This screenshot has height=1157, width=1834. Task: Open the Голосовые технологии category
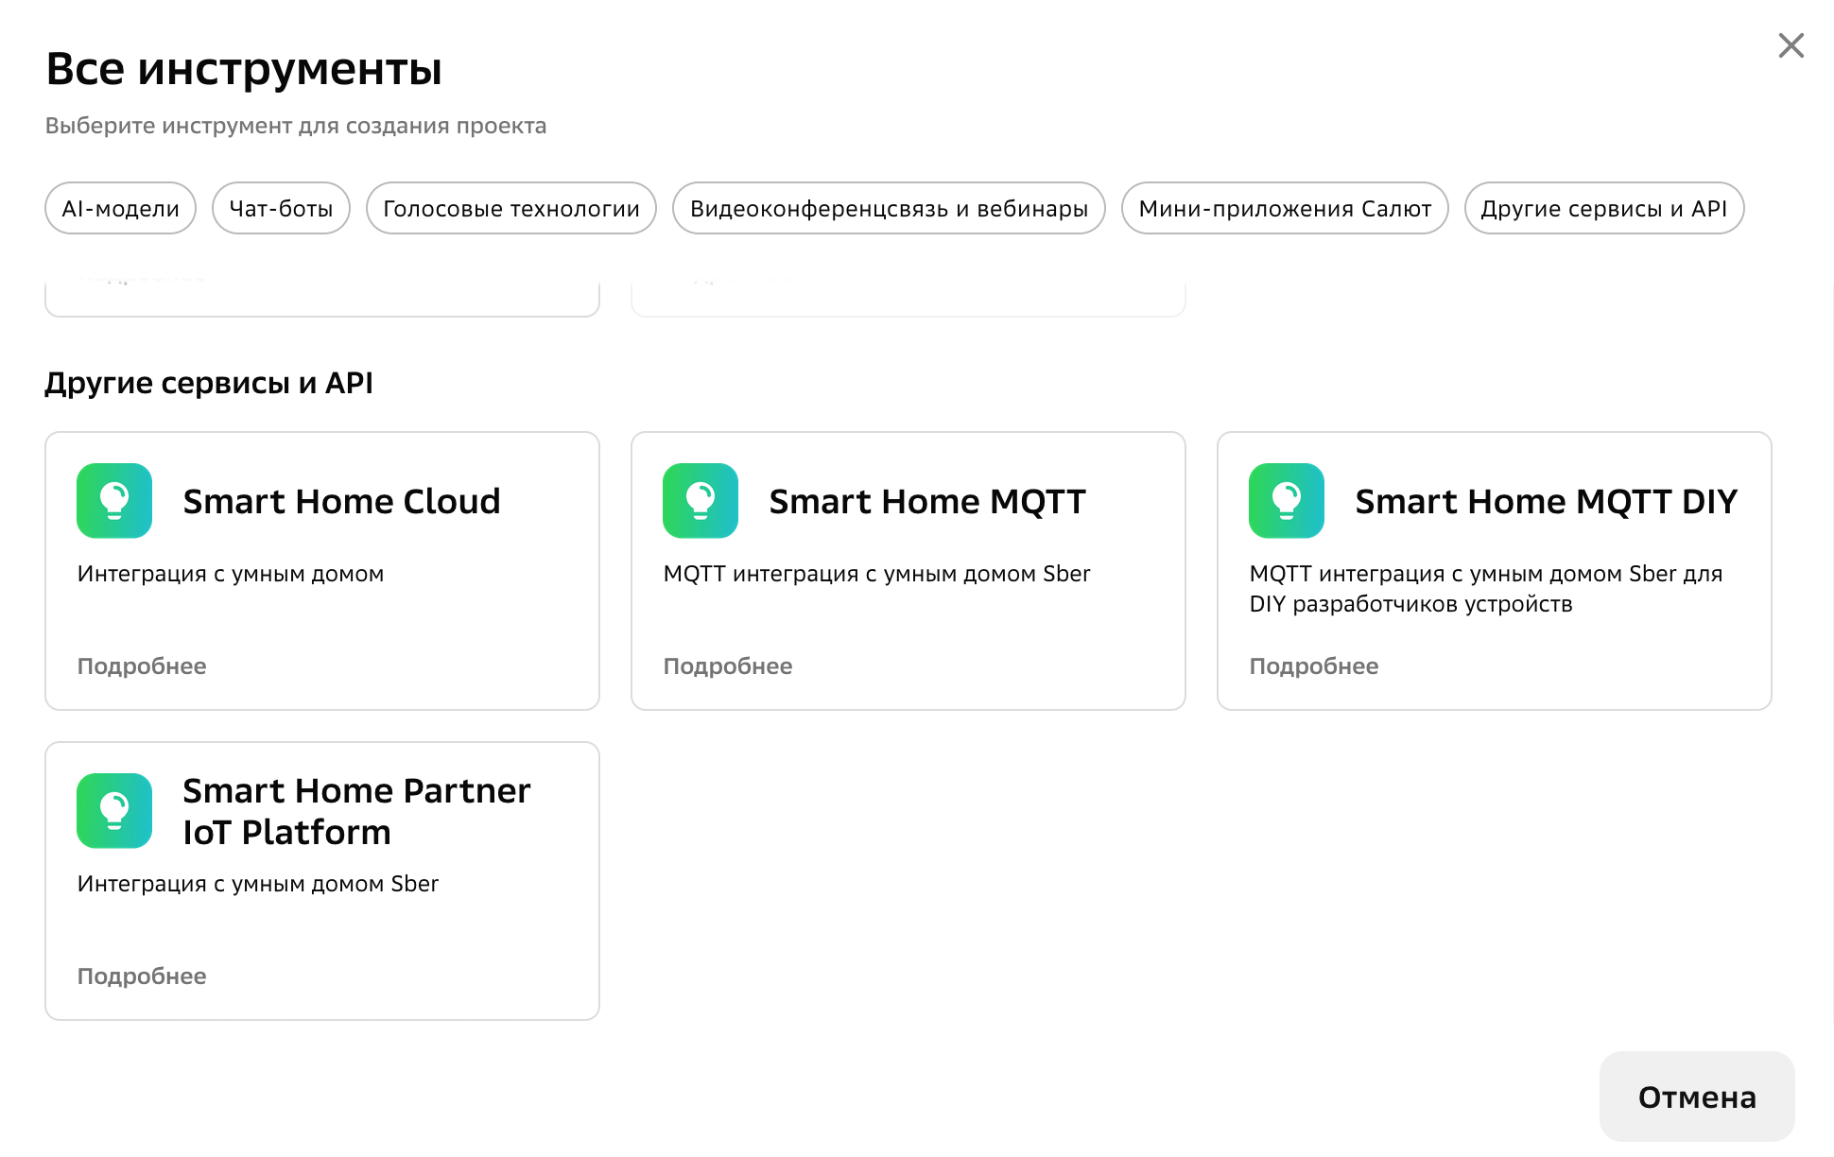(510, 208)
